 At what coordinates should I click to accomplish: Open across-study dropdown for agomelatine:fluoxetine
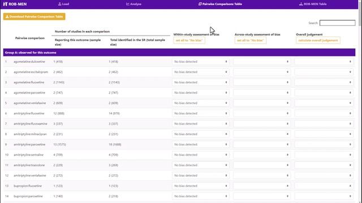coord(262,82)
